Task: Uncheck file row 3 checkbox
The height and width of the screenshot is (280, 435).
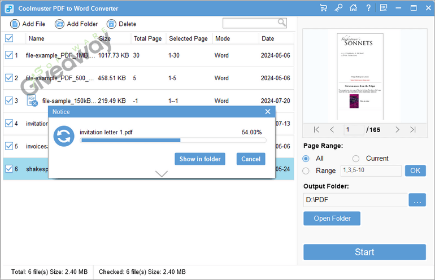Action: click(x=9, y=100)
